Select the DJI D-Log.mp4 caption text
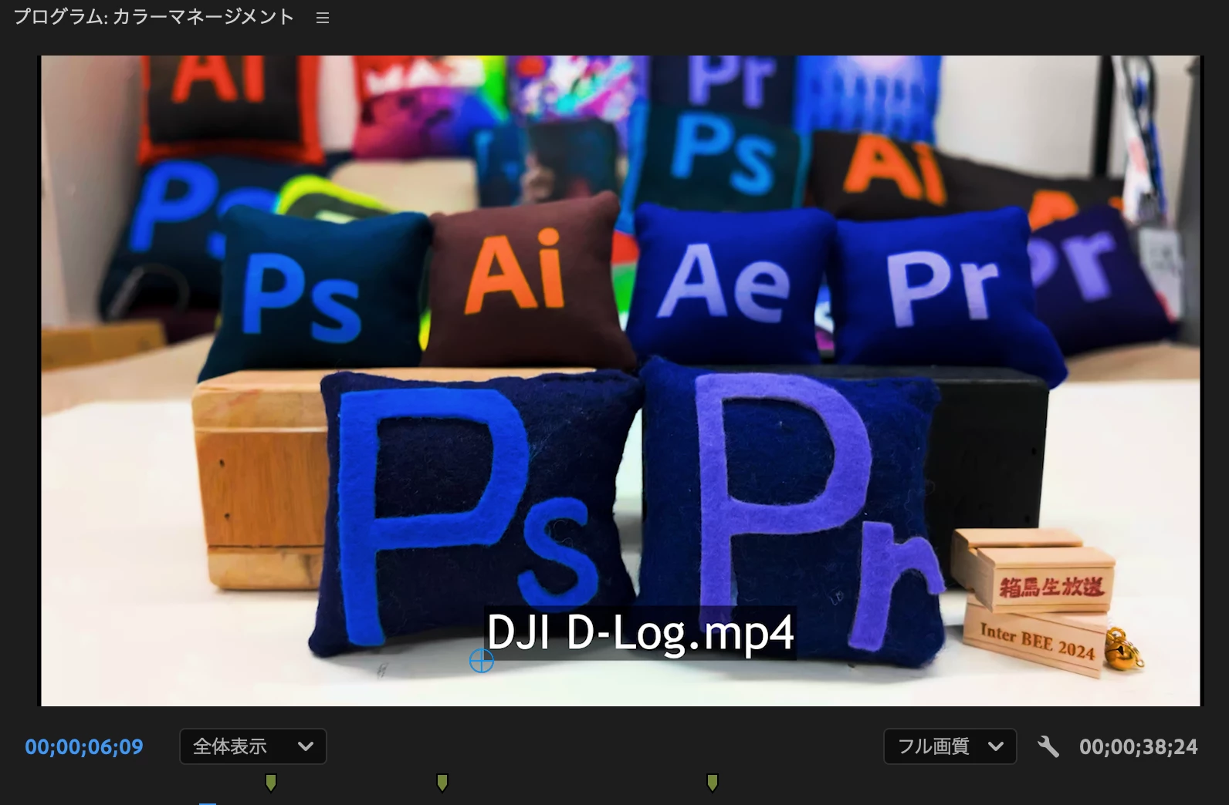 tap(640, 633)
